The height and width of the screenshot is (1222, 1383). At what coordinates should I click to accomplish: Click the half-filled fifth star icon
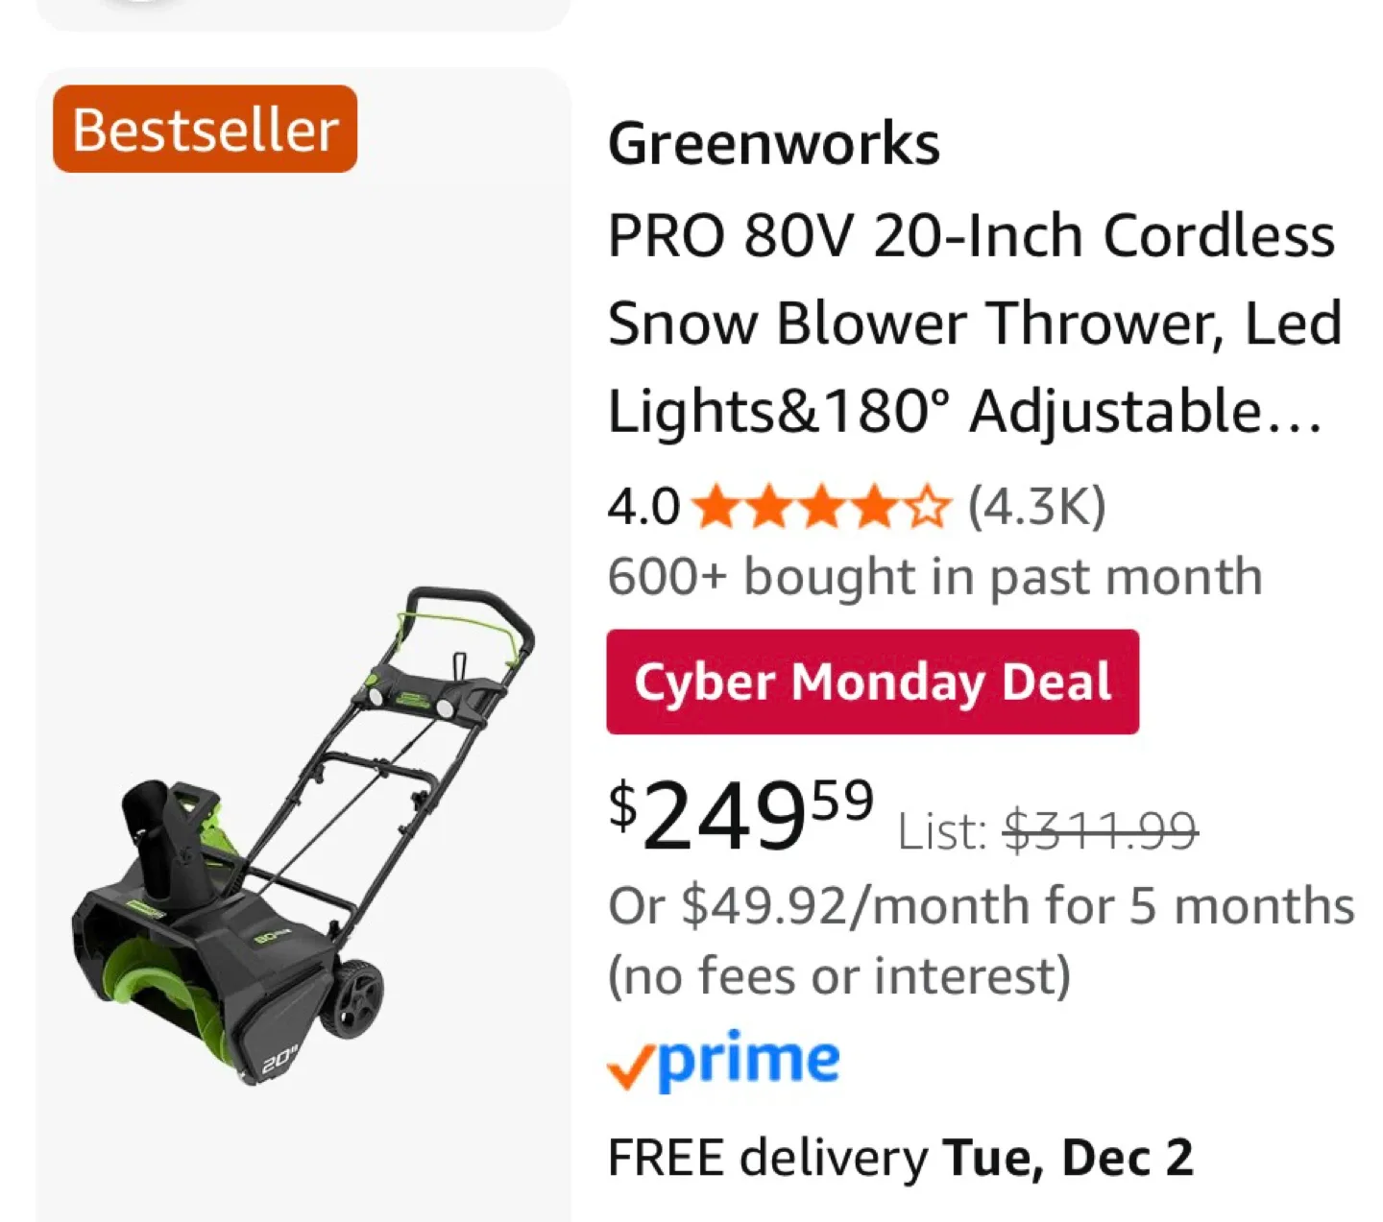pos(925,506)
